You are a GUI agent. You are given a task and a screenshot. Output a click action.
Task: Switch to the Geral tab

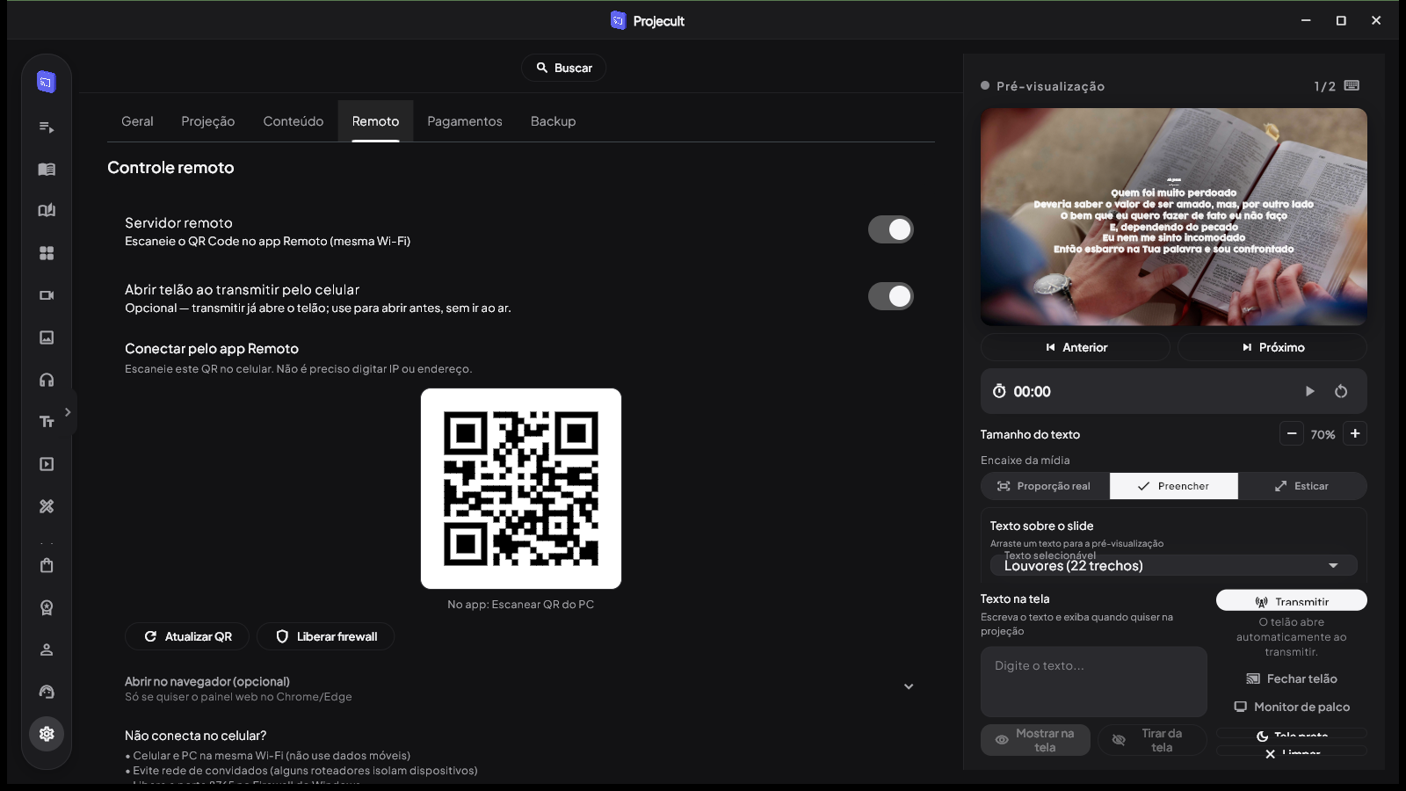click(x=137, y=121)
